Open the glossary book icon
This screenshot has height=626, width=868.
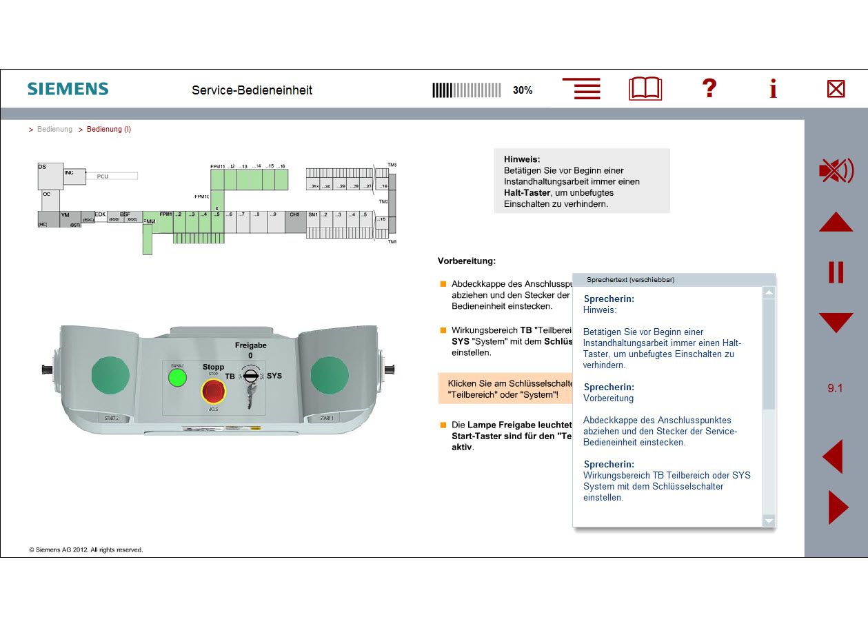645,89
